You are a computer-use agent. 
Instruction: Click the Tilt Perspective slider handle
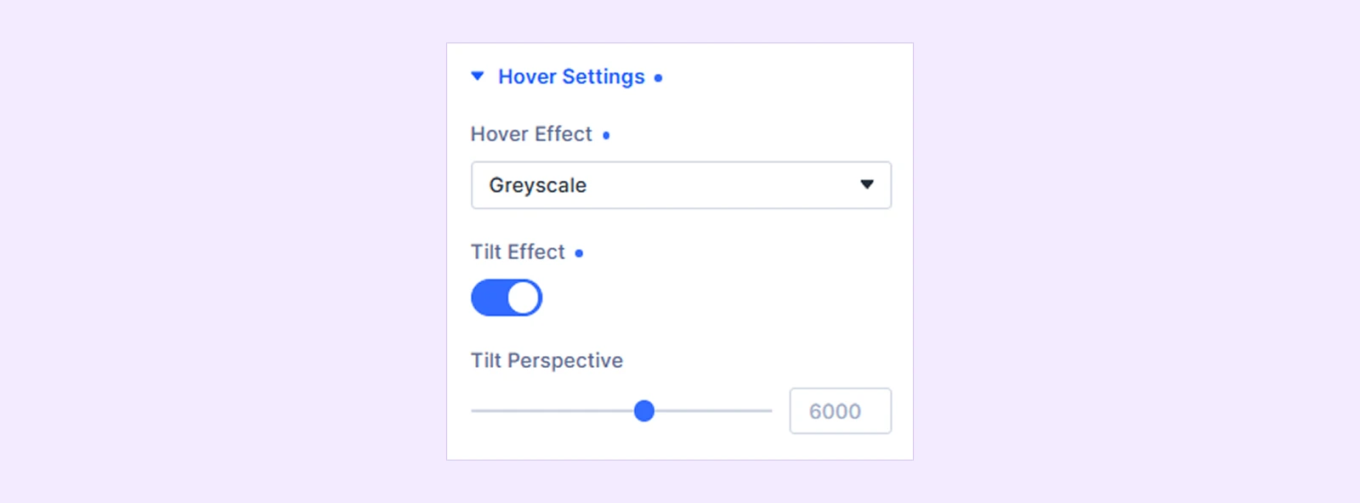(x=644, y=411)
